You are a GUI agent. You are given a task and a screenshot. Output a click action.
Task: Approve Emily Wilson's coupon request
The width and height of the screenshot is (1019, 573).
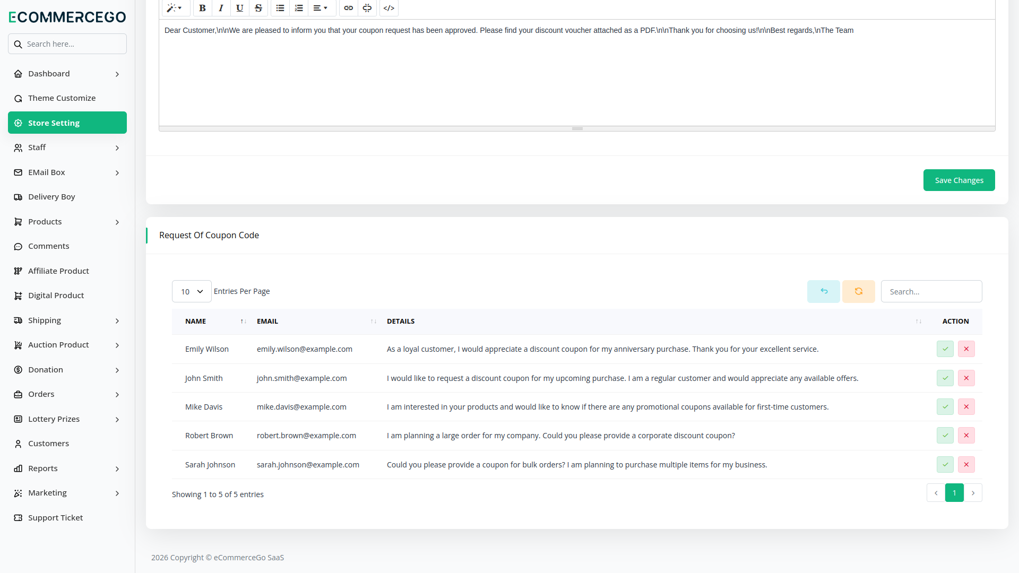(x=945, y=349)
